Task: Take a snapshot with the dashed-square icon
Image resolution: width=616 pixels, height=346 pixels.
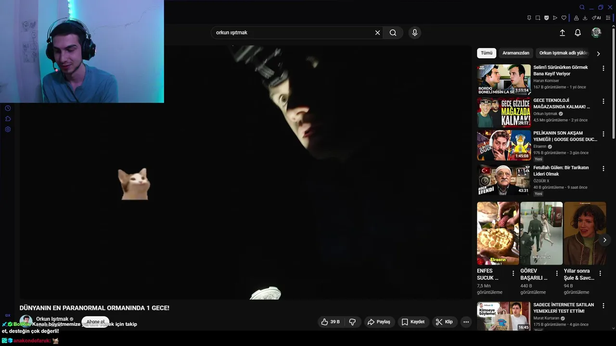Action: point(538,18)
